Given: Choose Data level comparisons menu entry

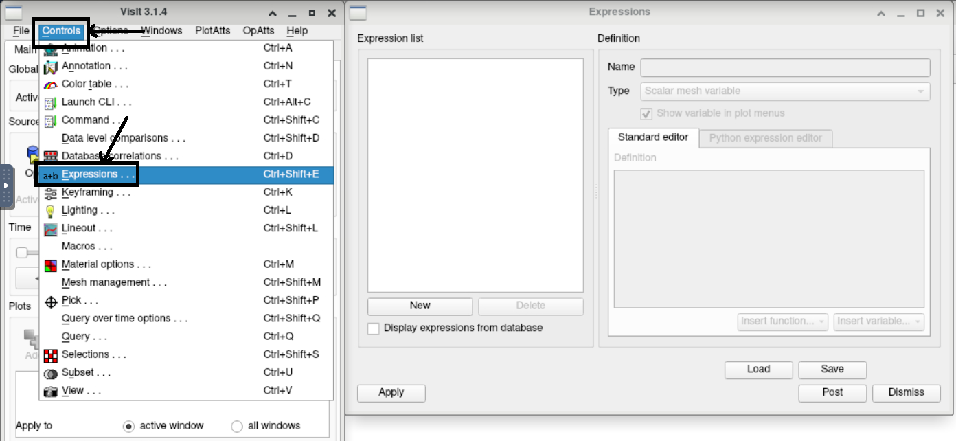Looking at the screenshot, I should point(186,138).
